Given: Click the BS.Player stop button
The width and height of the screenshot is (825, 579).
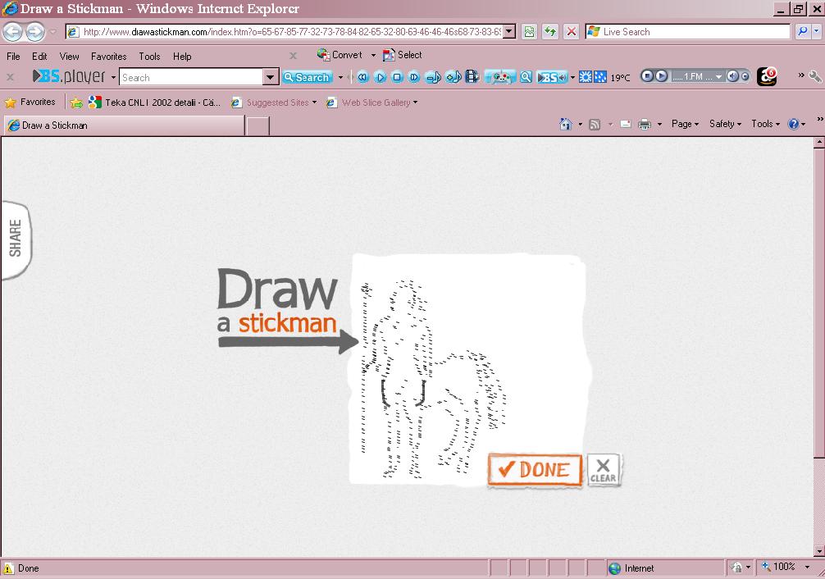Looking at the screenshot, I should click(397, 77).
